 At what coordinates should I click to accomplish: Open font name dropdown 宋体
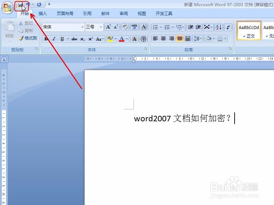[82, 27]
